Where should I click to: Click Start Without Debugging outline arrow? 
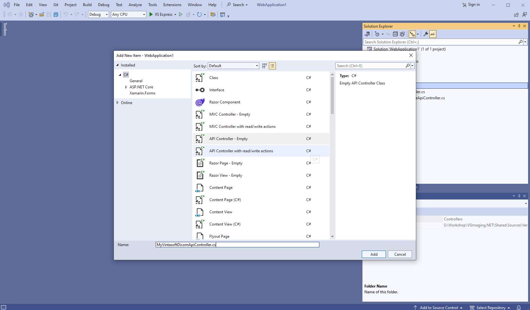click(x=181, y=14)
